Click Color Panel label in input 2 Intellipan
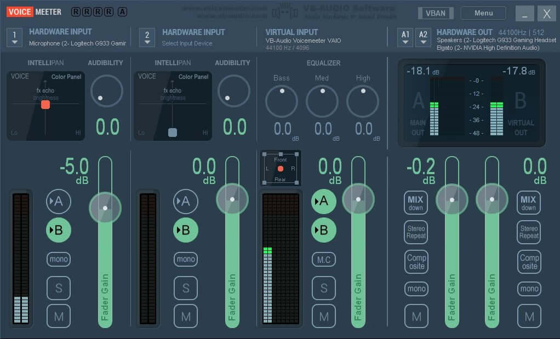Image resolution: width=560 pixels, height=339 pixels. click(193, 77)
